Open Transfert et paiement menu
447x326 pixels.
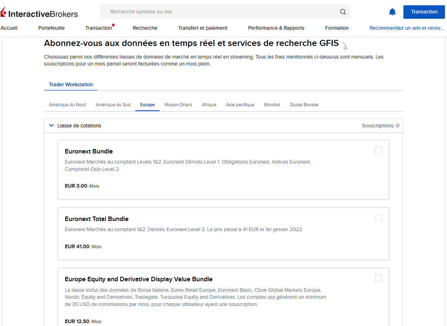(x=203, y=28)
